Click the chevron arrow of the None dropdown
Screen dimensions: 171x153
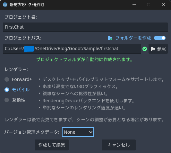click(90, 132)
